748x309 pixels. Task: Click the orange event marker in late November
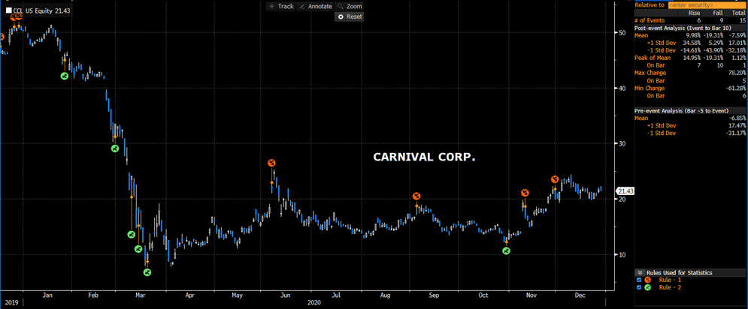(x=554, y=179)
